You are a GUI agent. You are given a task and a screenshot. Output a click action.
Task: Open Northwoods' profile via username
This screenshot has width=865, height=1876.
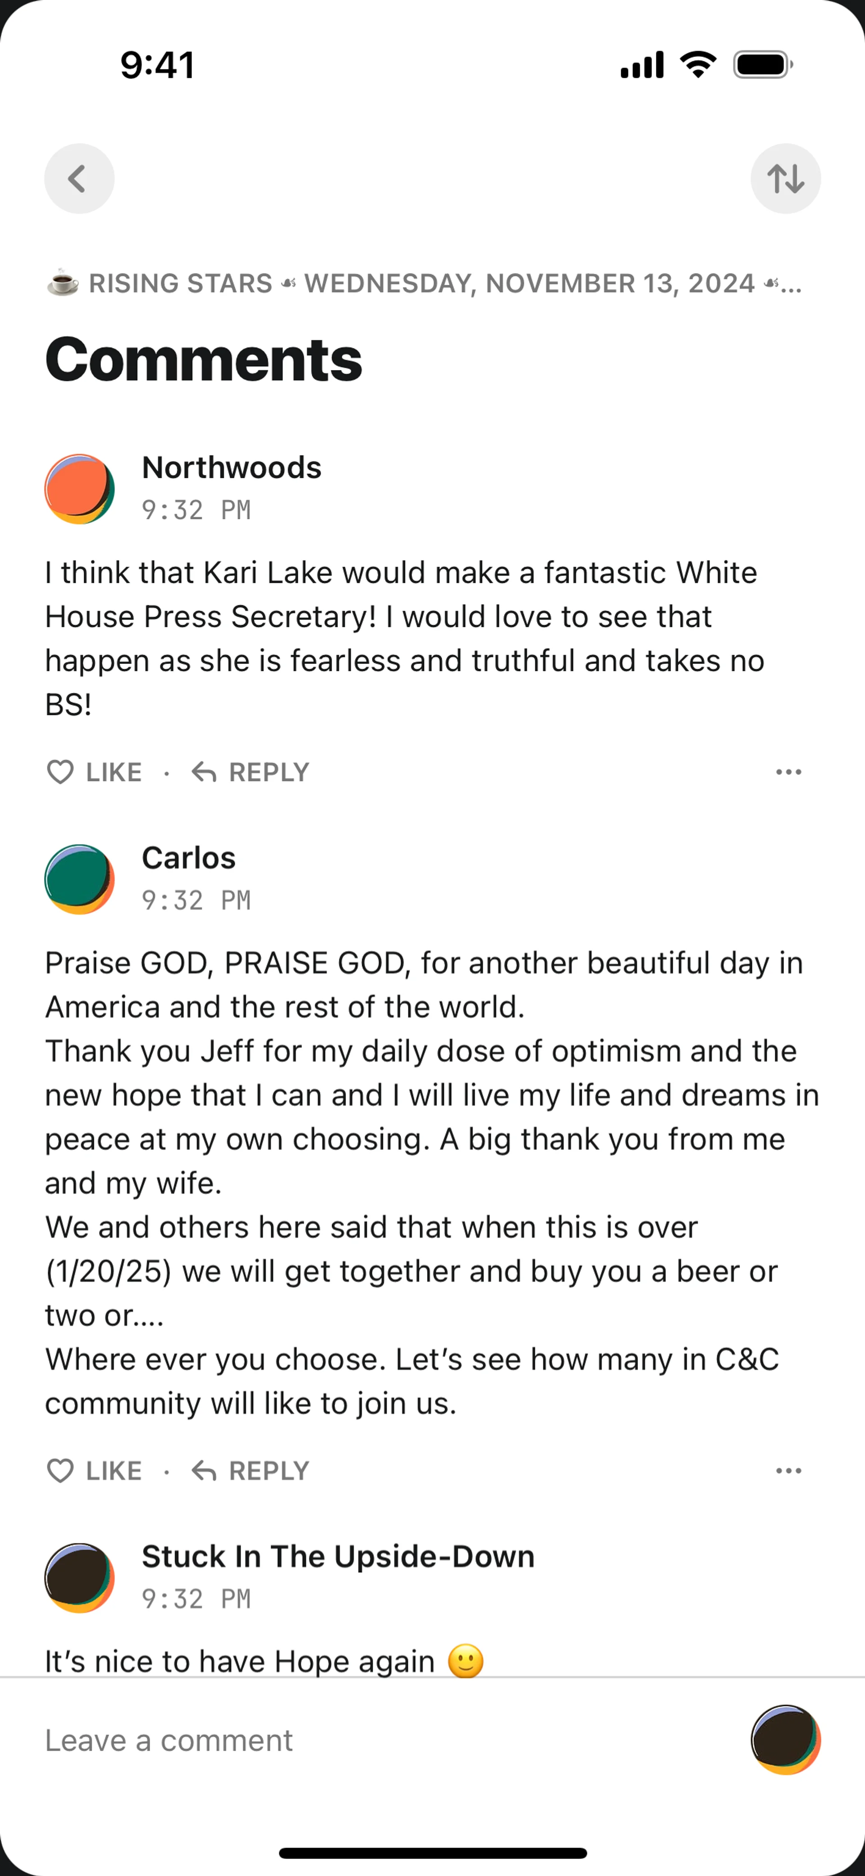[232, 467]
